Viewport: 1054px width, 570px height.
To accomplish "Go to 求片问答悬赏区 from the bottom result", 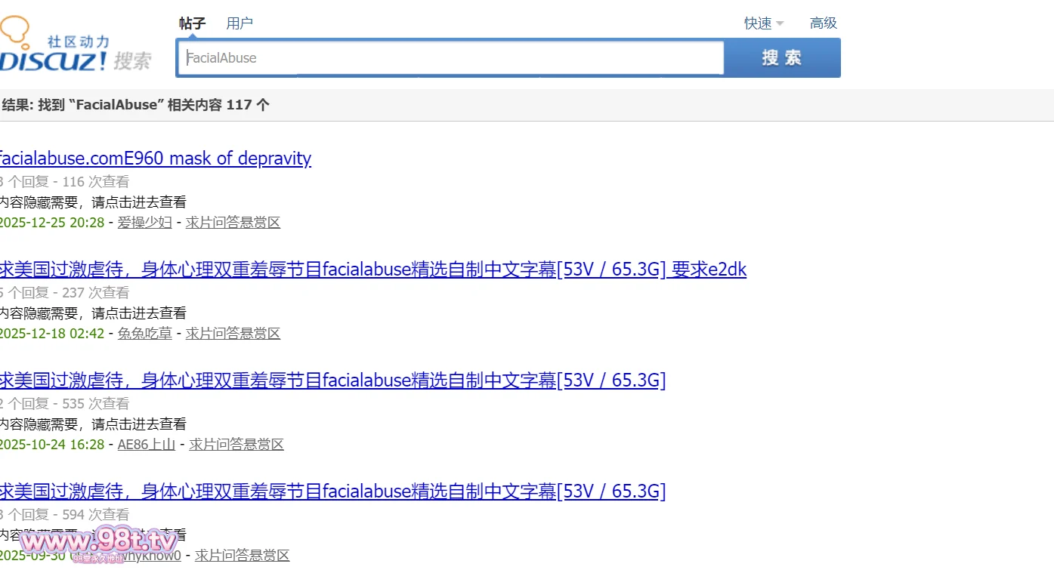I will 242,556.
